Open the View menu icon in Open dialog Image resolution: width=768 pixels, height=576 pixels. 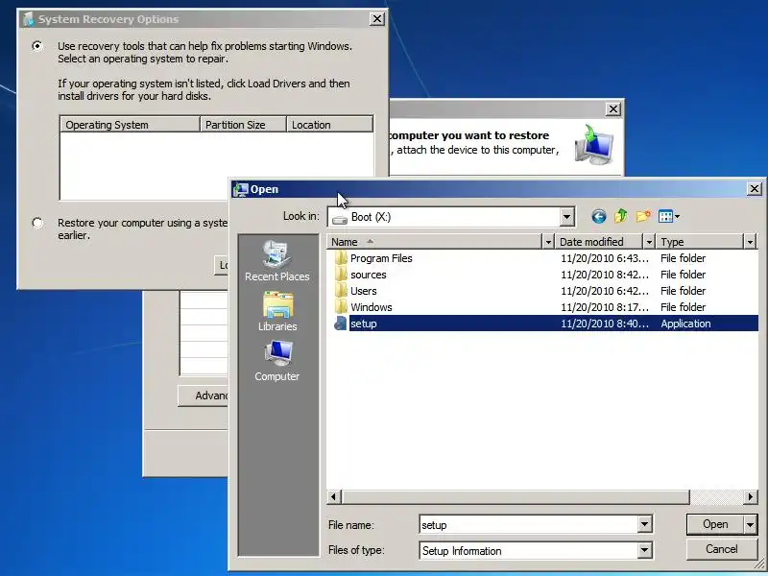668,216
